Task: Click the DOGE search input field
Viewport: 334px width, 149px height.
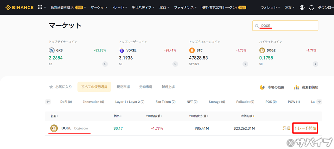Action: click(x=285, y=26)
